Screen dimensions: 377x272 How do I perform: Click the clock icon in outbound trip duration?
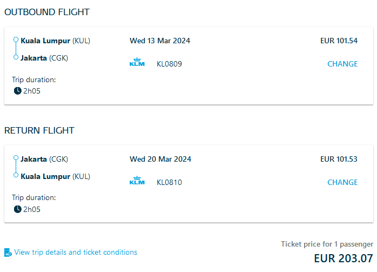17,91
